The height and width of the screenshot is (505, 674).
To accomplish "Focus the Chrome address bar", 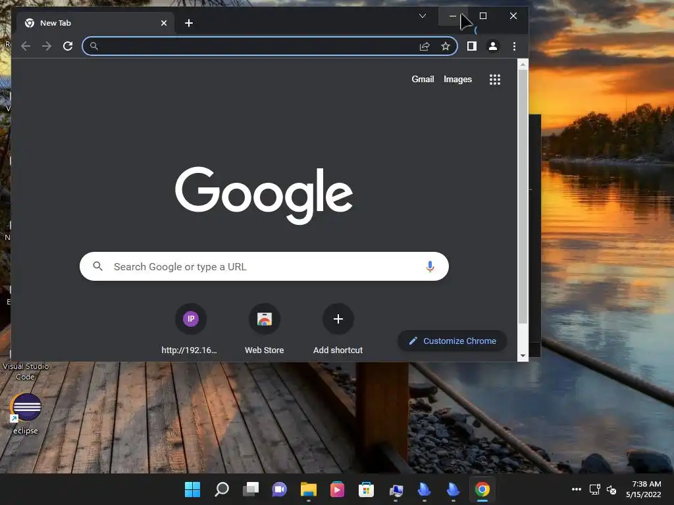I will [269, 46].
